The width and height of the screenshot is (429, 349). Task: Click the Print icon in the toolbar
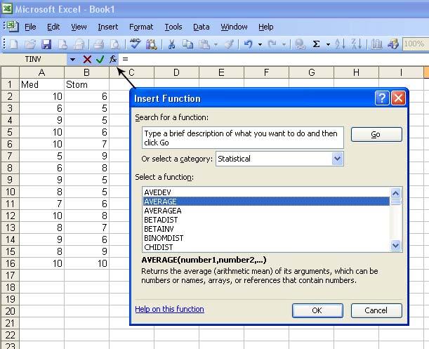pos(98,44)
